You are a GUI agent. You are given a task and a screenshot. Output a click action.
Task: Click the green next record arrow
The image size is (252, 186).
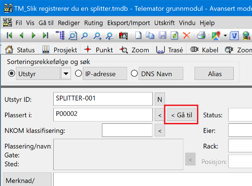pos(34,36)
